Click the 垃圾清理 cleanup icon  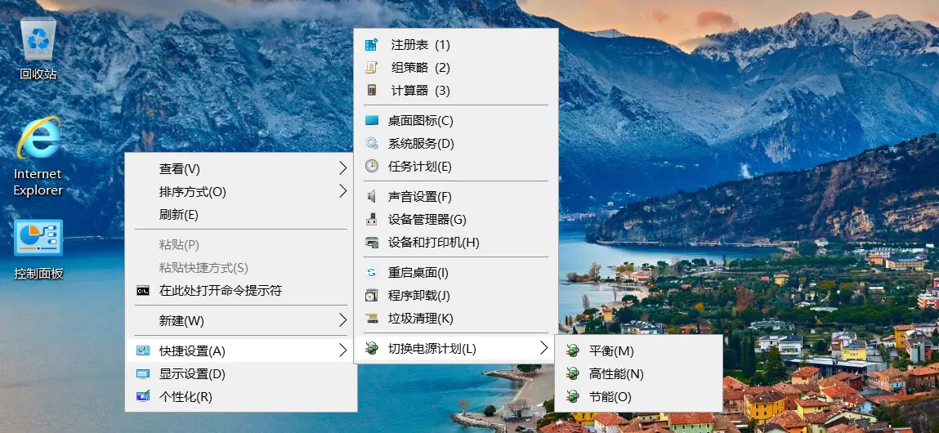coord(372,319)
